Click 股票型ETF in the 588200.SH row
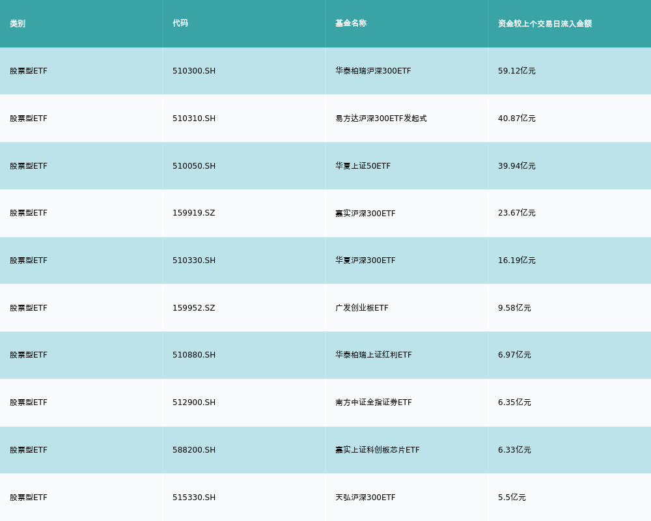 click(29, 450)
